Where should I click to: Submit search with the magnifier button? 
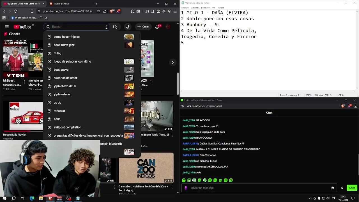[x=115, y=27]
